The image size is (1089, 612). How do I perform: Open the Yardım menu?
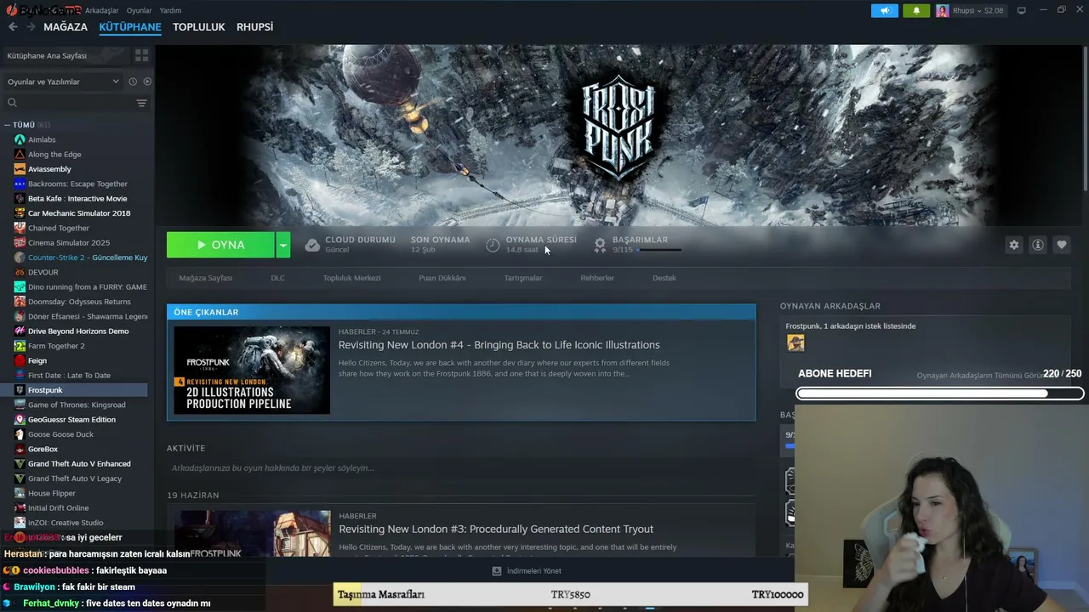(x=170, y=10)
